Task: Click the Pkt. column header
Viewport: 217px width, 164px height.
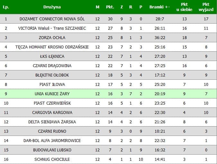Action: (x=110, y=7)
